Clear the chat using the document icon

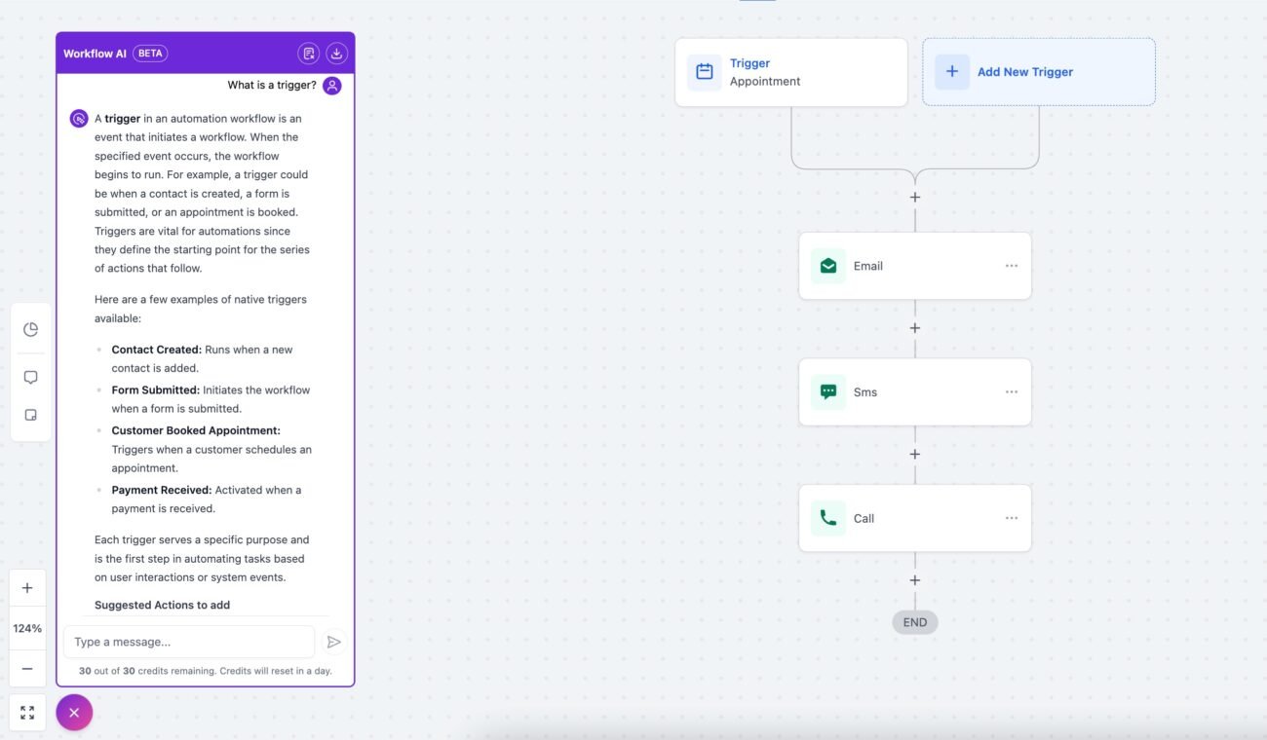[309, 53]
